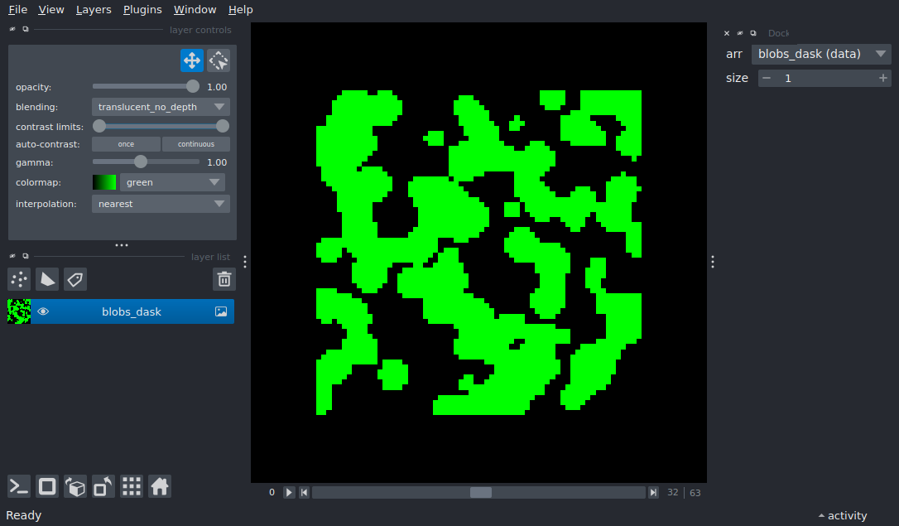Click the current slice number 32
This screenshot has width=899, height=526.
[672, 493]
